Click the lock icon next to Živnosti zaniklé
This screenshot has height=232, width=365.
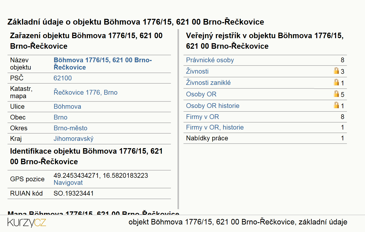click(x=336, y=82)
